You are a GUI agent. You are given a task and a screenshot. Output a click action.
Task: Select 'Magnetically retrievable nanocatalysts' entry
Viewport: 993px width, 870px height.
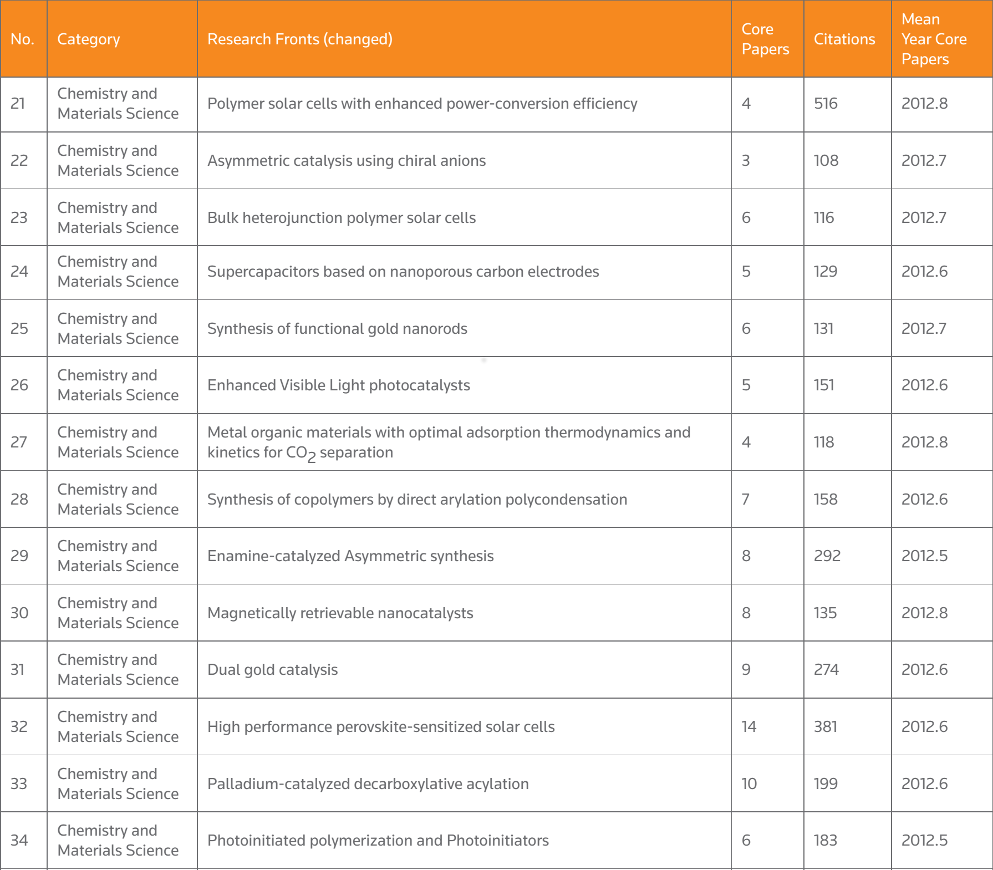pos(340,613)
